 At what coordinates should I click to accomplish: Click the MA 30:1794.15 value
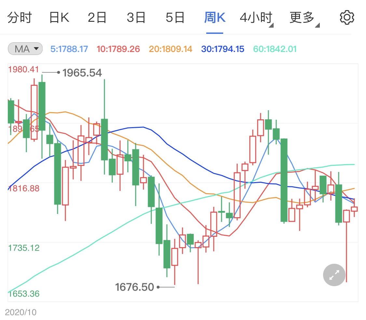pos(223,49)
